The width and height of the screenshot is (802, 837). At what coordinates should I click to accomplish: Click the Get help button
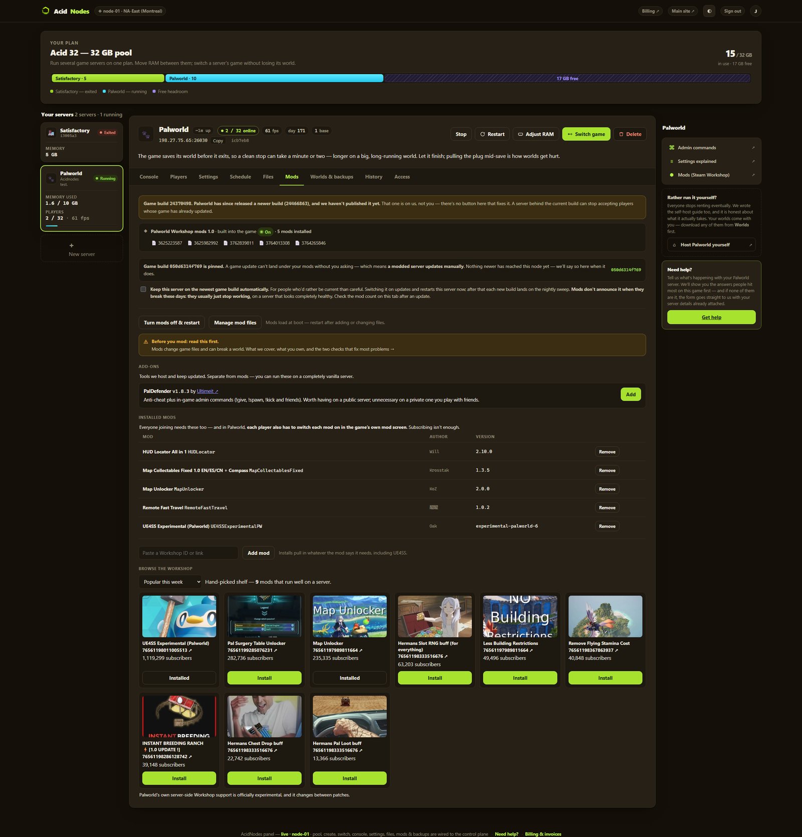[711, 317]
